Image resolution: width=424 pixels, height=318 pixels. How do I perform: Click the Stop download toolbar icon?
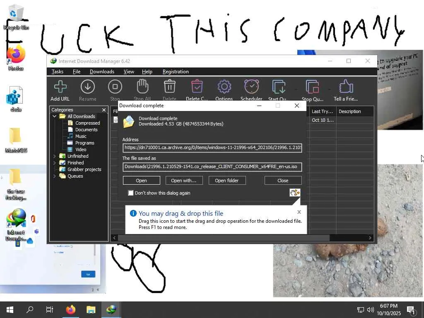[115, 87]
